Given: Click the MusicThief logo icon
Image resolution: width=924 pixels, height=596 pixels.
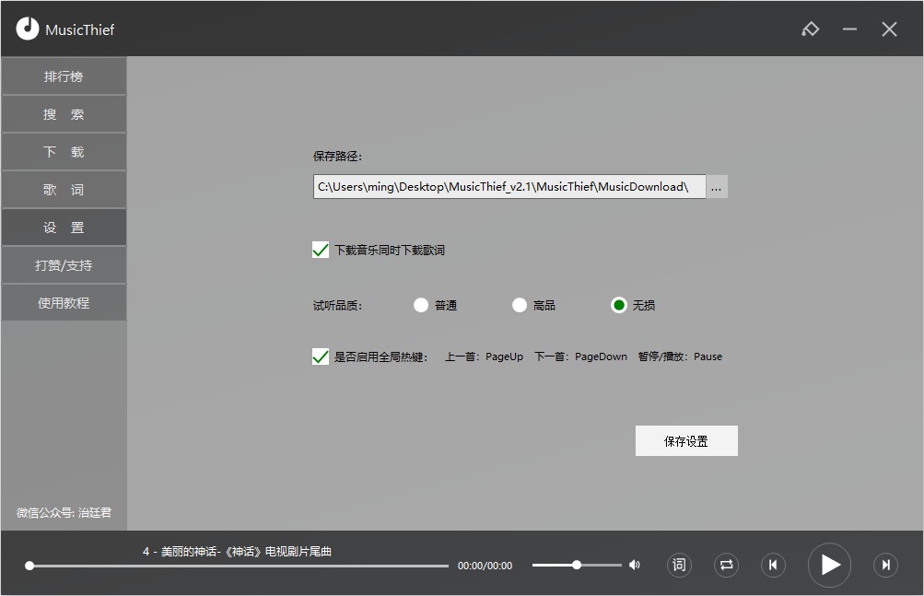Looking at the screenshot, I should point(27,29).
